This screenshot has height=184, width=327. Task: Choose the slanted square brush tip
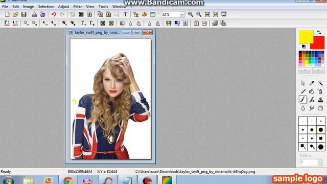[303, 147]
